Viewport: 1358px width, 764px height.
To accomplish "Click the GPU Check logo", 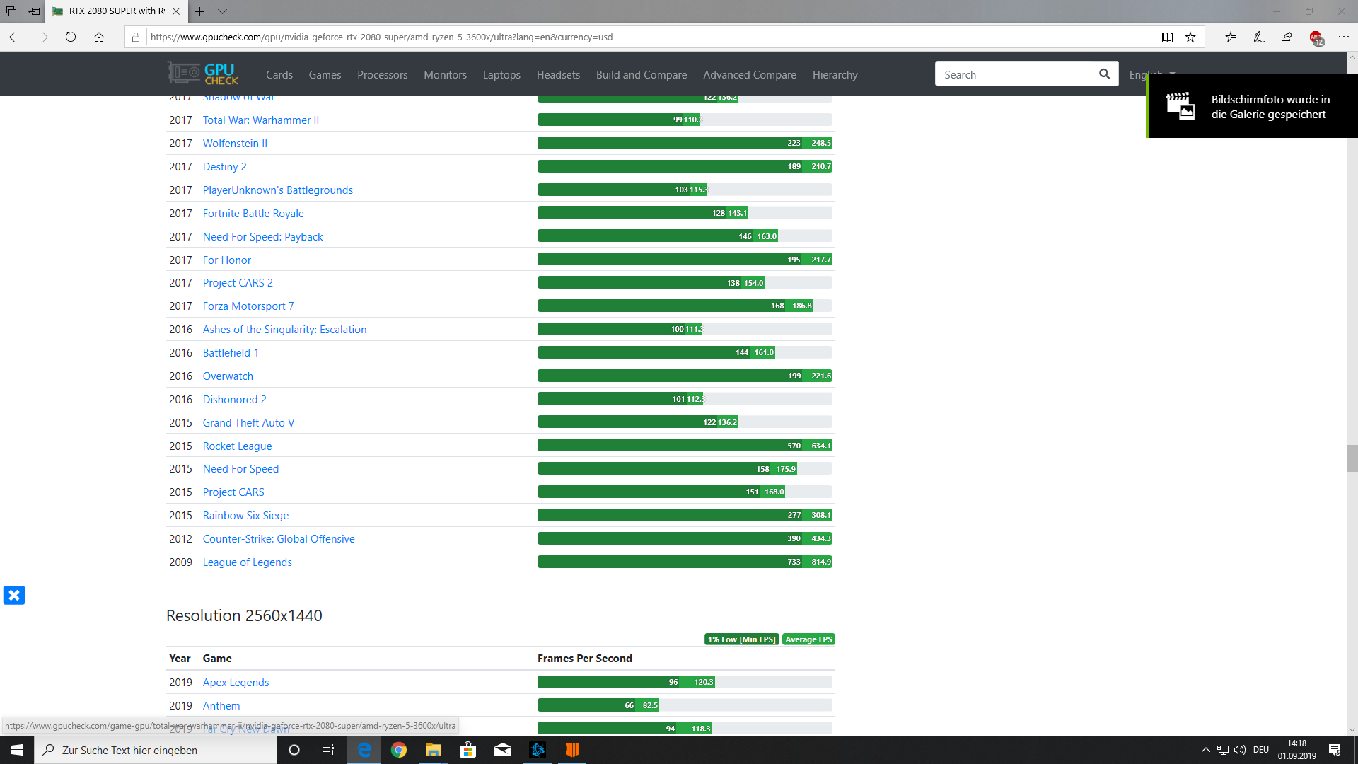I will (203, 74).
